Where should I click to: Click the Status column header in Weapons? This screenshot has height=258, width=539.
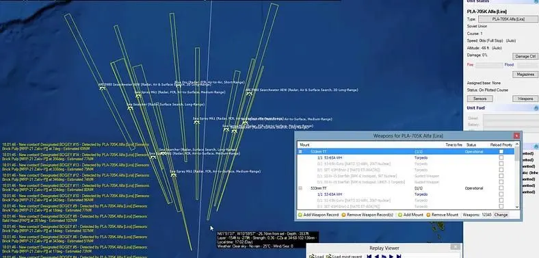471,145
